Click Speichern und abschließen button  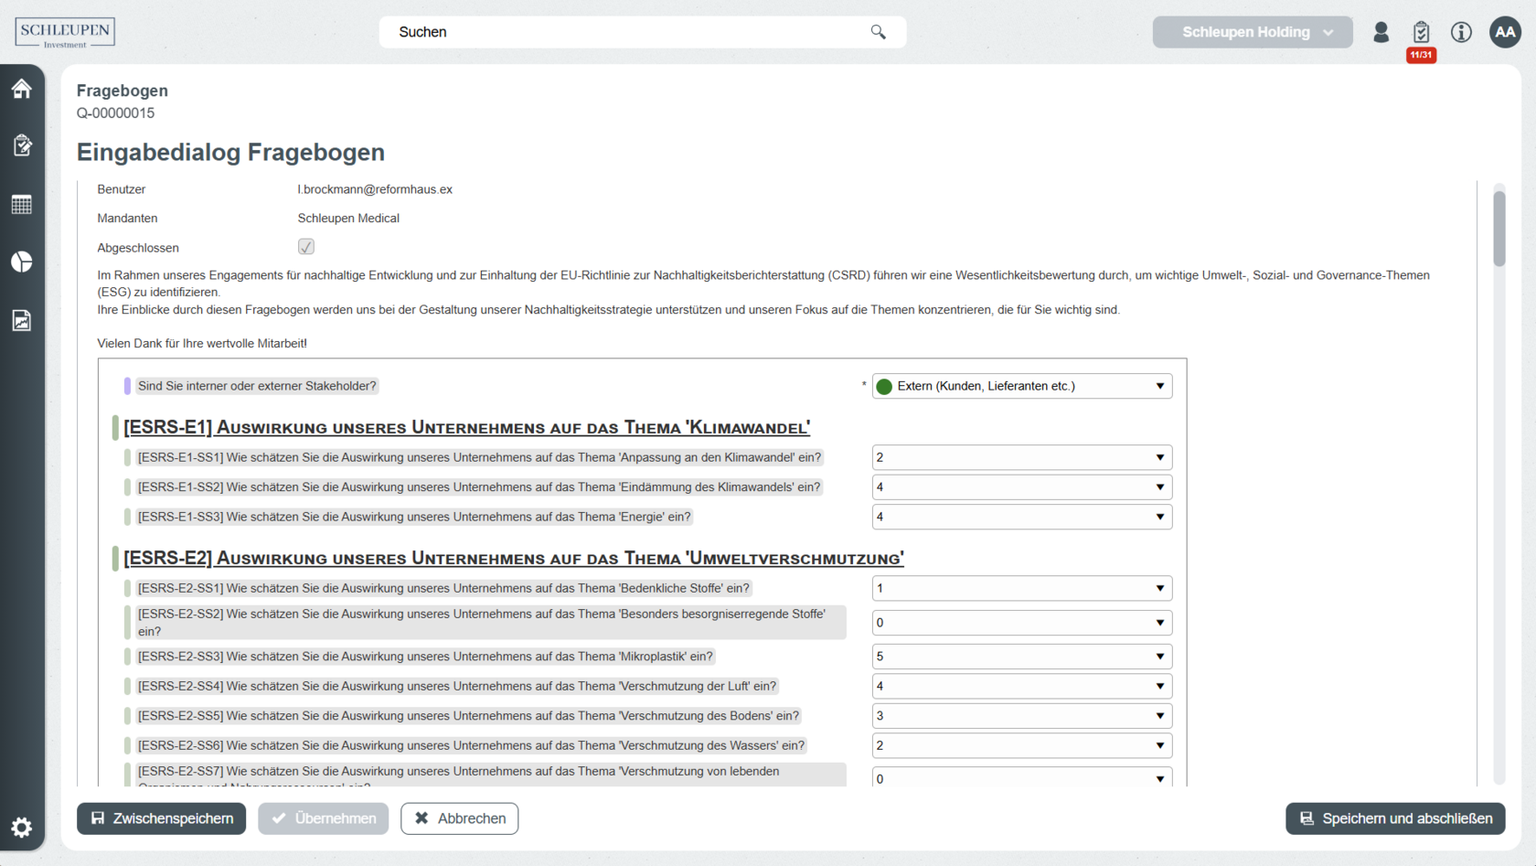[x=1394, y=818]
